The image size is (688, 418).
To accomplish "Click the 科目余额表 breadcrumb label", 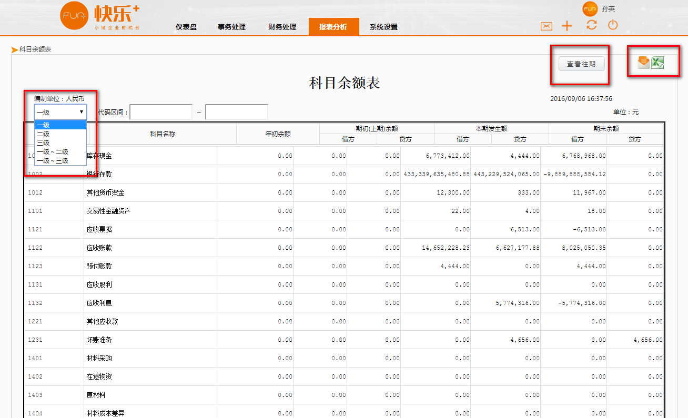I will (x=35, y=49).
